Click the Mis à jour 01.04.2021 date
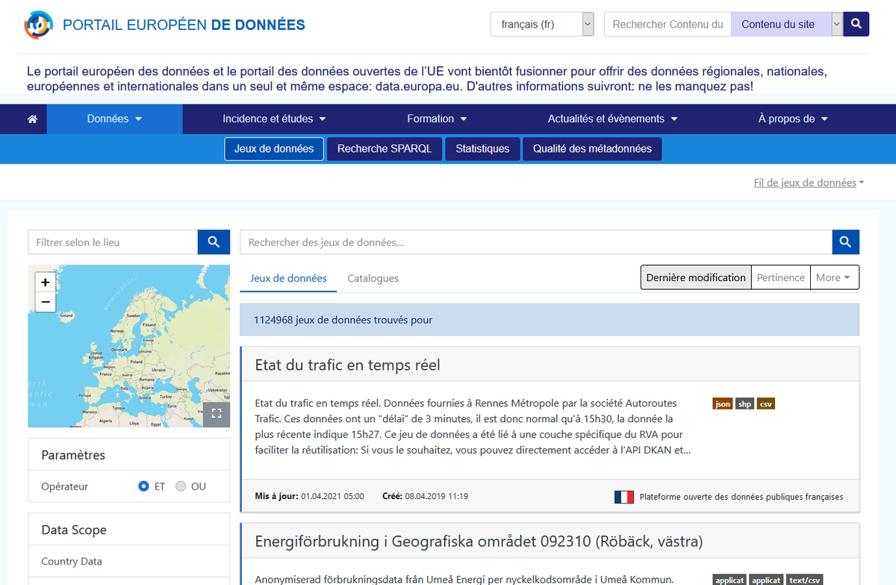 coord(309,496)
